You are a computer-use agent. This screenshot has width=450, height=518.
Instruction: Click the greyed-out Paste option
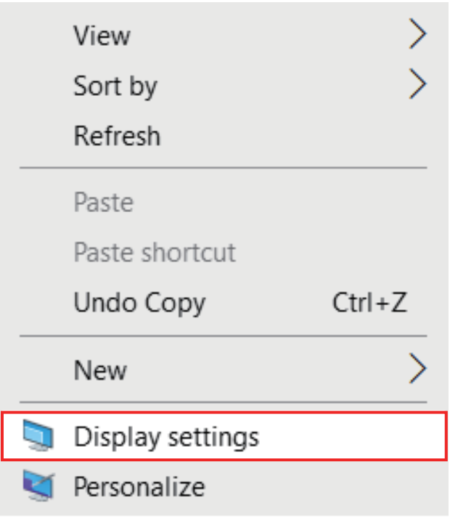coord(103,201)
